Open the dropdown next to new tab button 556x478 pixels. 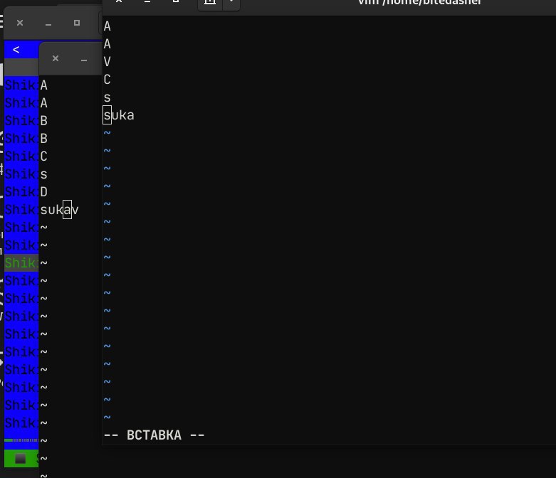pyautogui.click(x=231, y=1)
